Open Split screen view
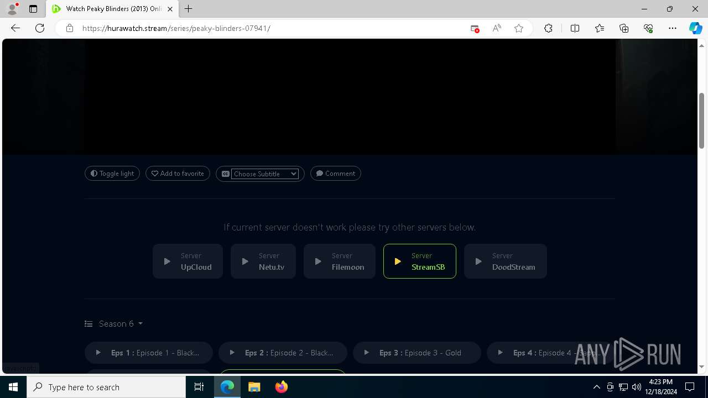The image size is (708, 398). [575, 28]
